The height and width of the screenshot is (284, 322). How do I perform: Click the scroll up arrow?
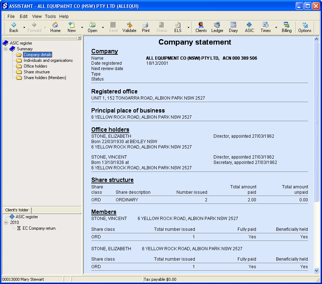click(317, 39)
